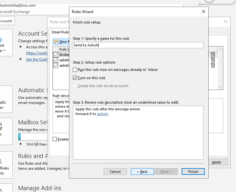Viewport: 236px width, 192px height.
Task: Click the Mailbox cleanup tools icon
Action: (x=1, y=127)
